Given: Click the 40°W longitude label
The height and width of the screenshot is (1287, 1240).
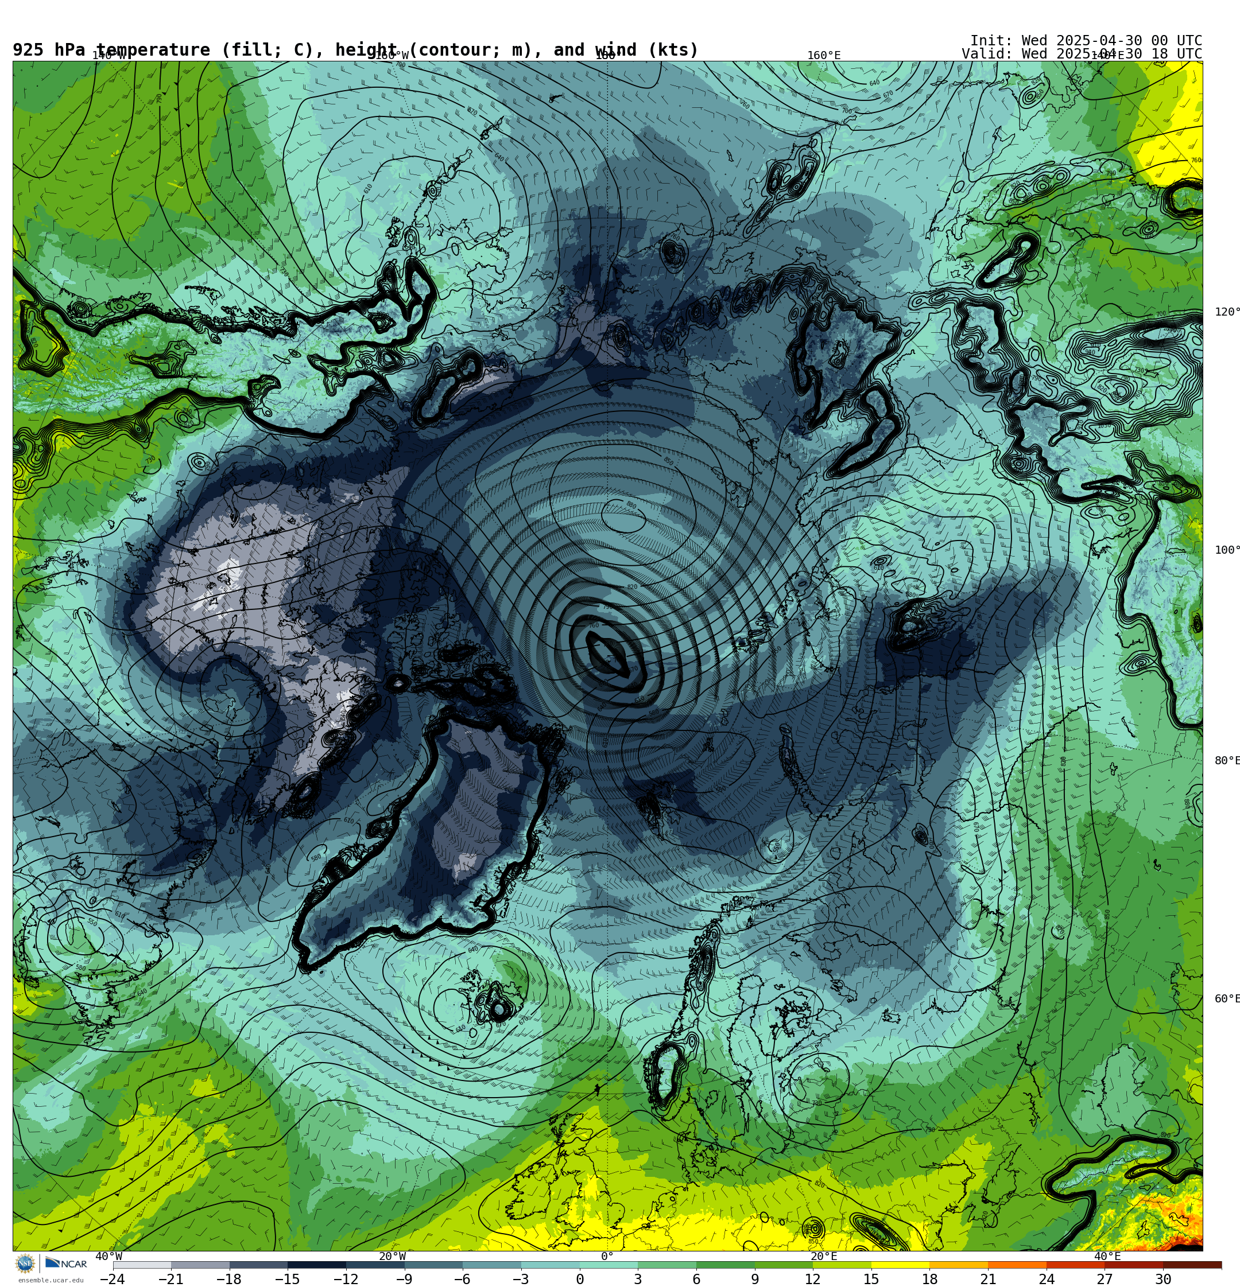Looking at the screenshot, I should [x=109, y=1256].
